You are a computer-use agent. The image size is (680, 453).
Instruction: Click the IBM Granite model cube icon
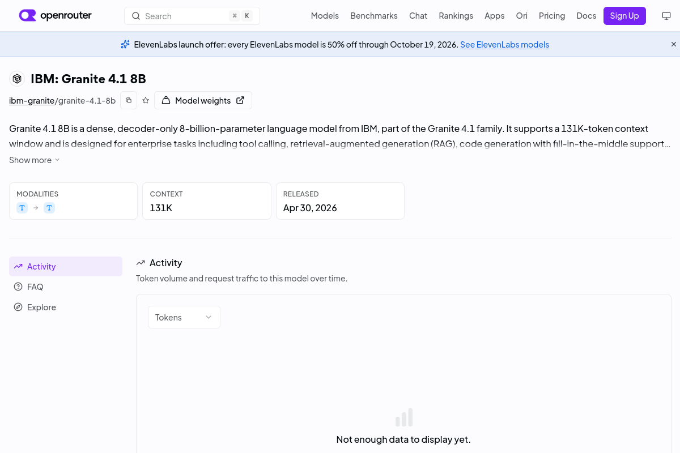17,78
